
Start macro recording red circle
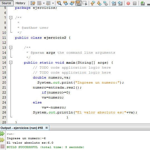coord(128,3)
